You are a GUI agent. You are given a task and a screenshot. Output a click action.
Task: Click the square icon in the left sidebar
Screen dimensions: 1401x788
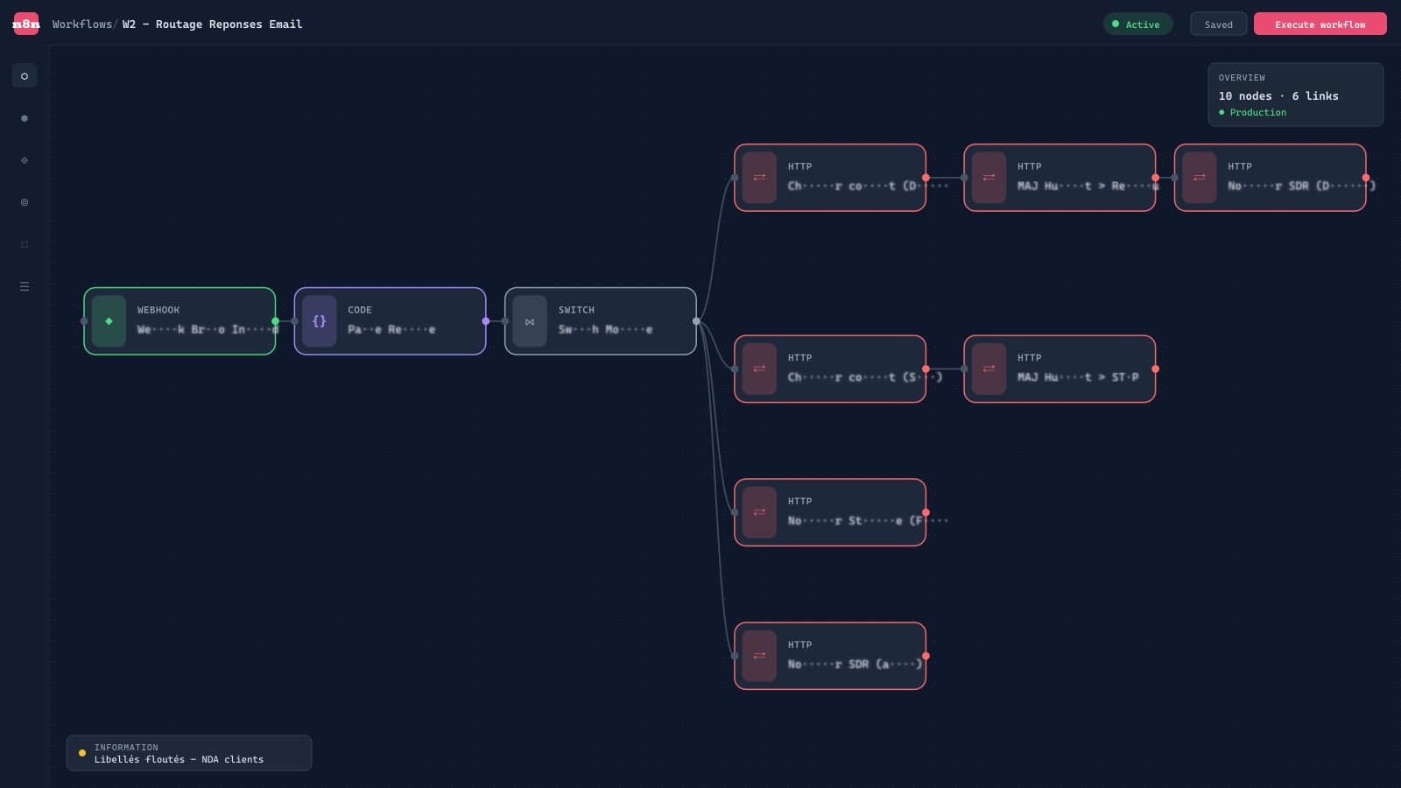25,244
